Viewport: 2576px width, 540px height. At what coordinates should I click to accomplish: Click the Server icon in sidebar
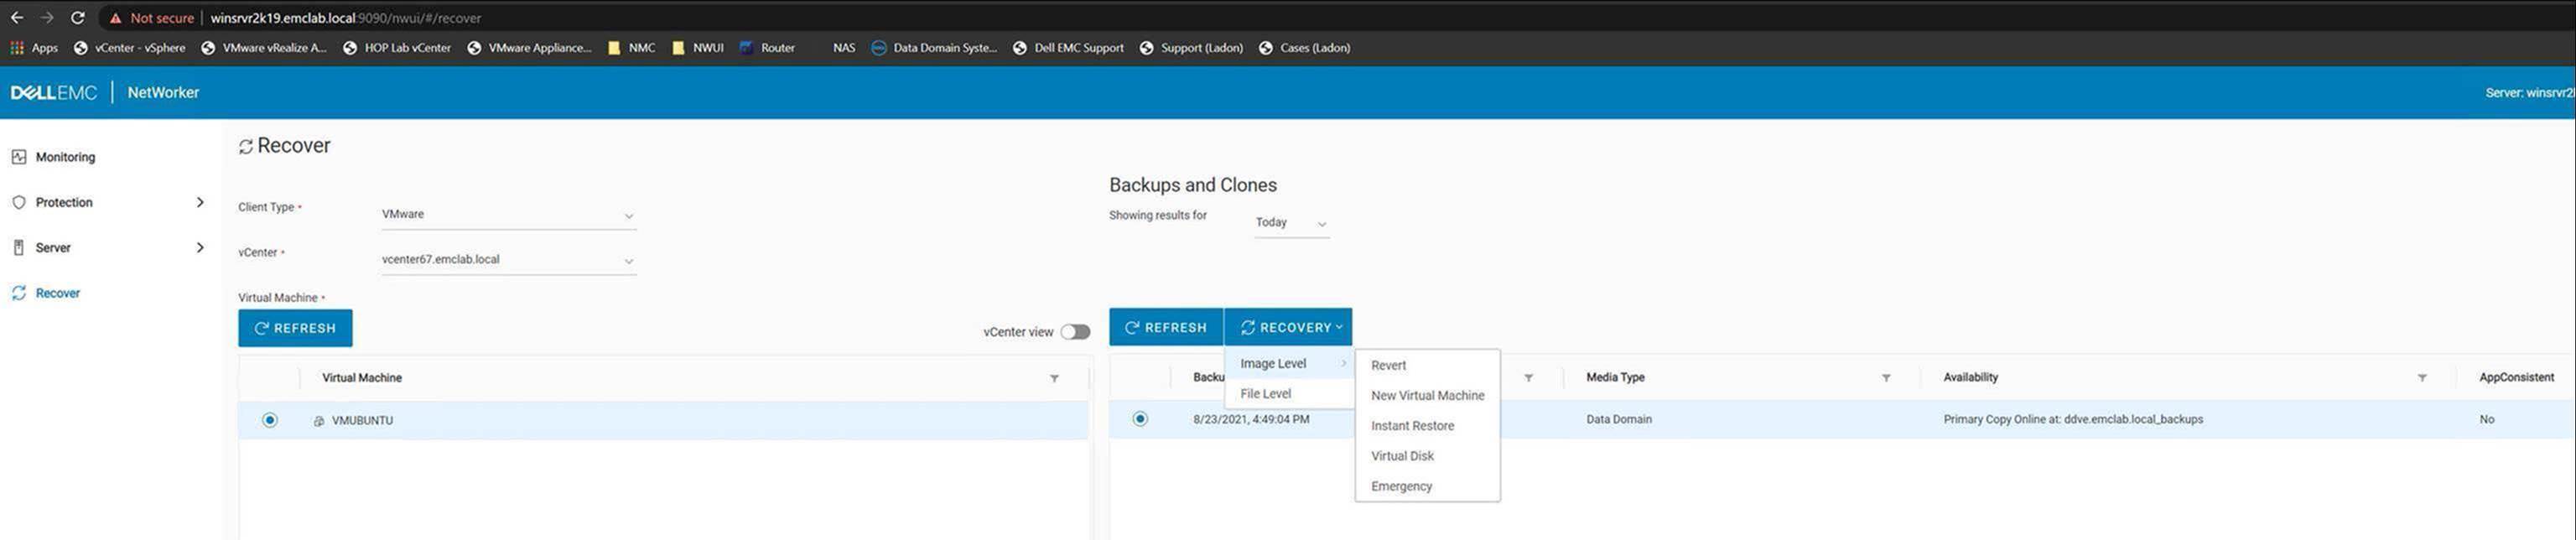click(19, 248)
